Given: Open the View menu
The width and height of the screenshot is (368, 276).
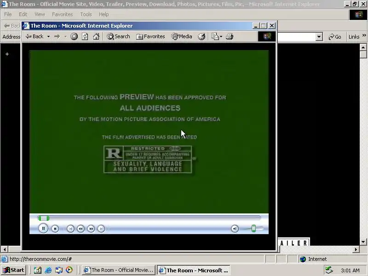Looking at the screenshot, I should point(40,14).
